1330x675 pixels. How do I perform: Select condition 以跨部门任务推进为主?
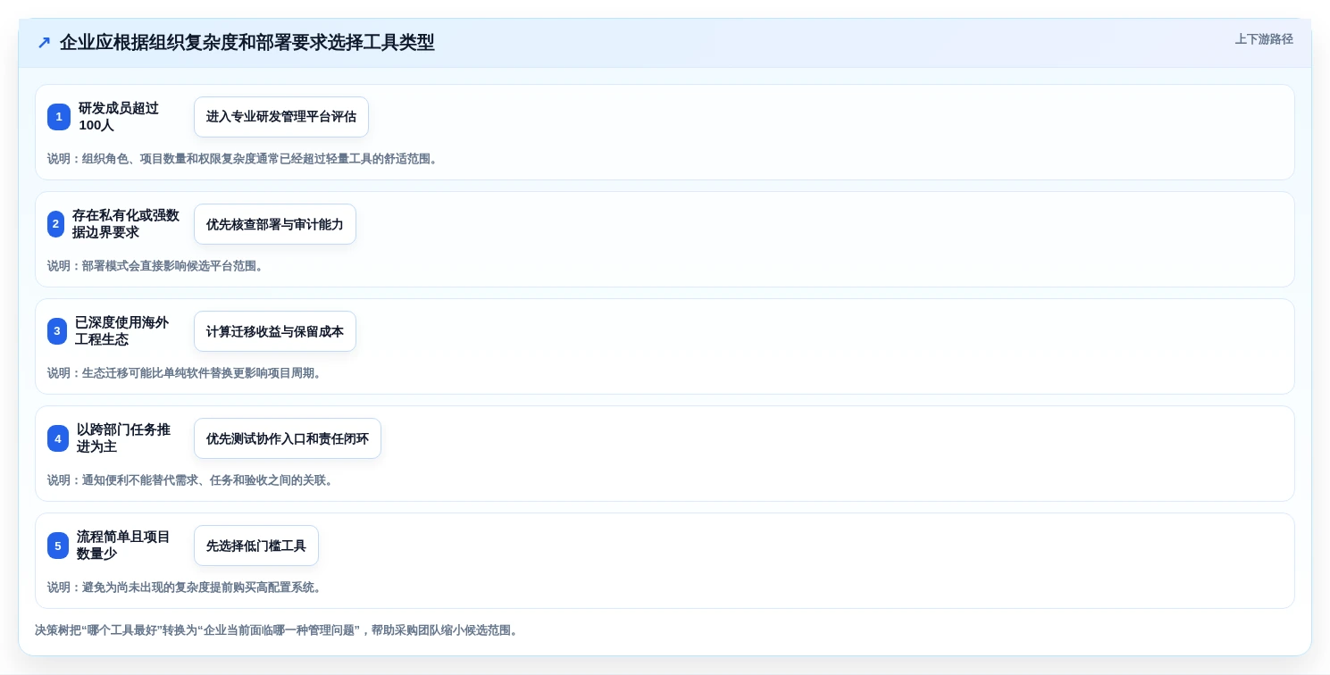pyautogui.click(x=123, y=438)
